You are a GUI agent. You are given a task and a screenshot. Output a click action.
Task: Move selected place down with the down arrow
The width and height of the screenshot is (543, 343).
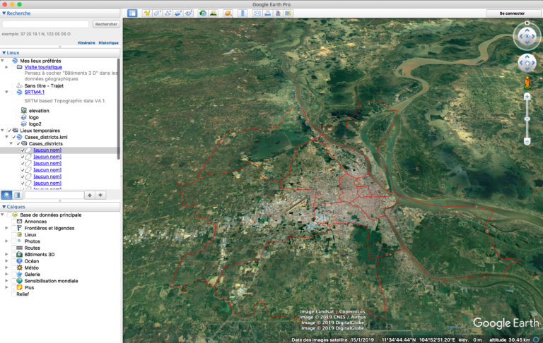[x=100, y=195]
